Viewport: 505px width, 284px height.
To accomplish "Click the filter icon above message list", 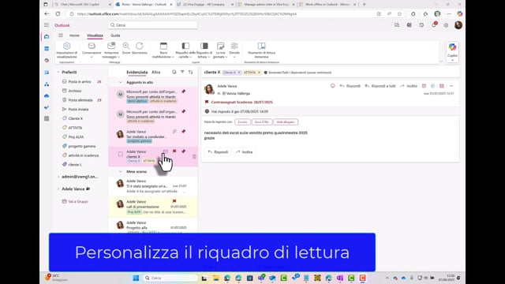I will tap(182, 72).
